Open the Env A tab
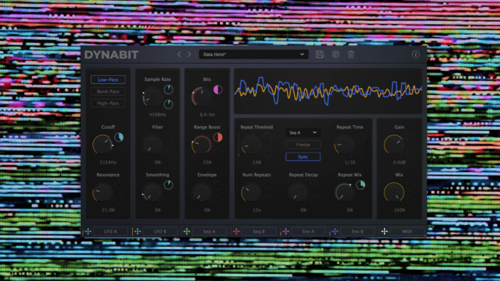Viewport: 500px width, 281px height. click(308, 231)
